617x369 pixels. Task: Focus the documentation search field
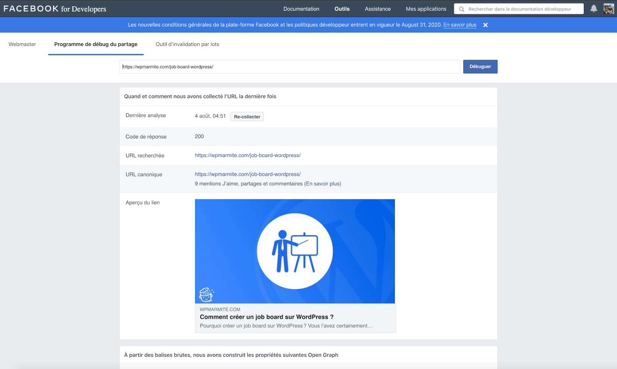point(519,9)
